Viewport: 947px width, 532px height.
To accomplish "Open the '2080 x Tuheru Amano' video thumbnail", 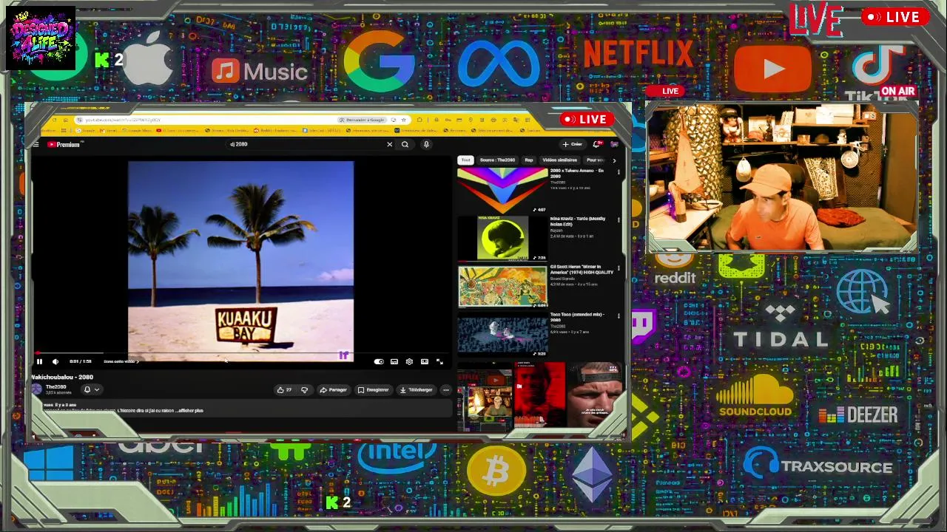I will (502, 190).
